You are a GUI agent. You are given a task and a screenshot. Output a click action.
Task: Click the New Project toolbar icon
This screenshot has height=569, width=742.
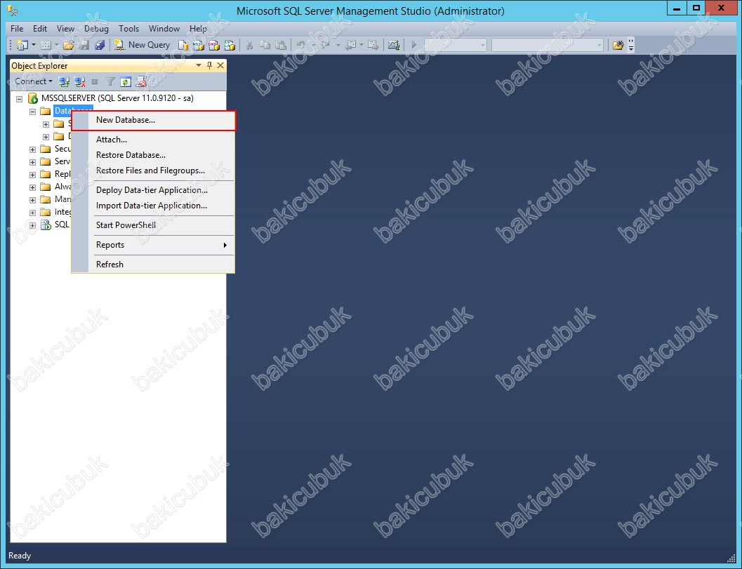pos(22,45)
